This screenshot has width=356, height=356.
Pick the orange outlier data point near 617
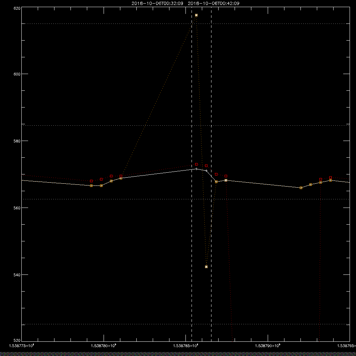pyautogui.click(x=197, y=15)
